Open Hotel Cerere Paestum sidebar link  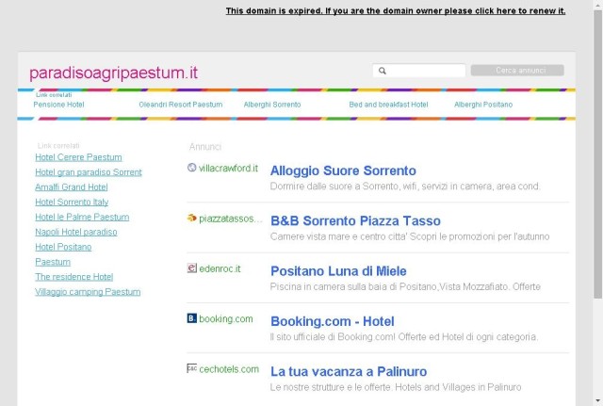coord(78,157)
